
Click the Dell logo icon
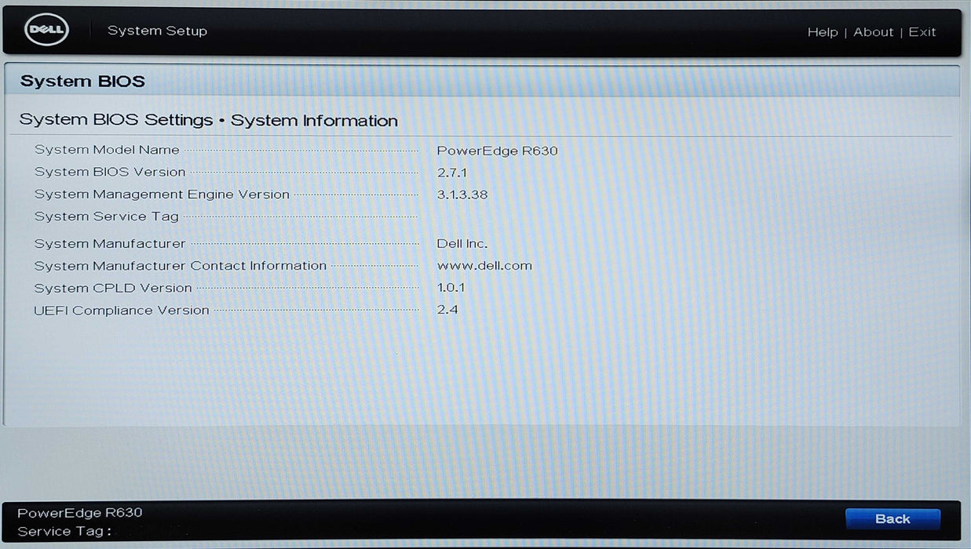[47, 31]
